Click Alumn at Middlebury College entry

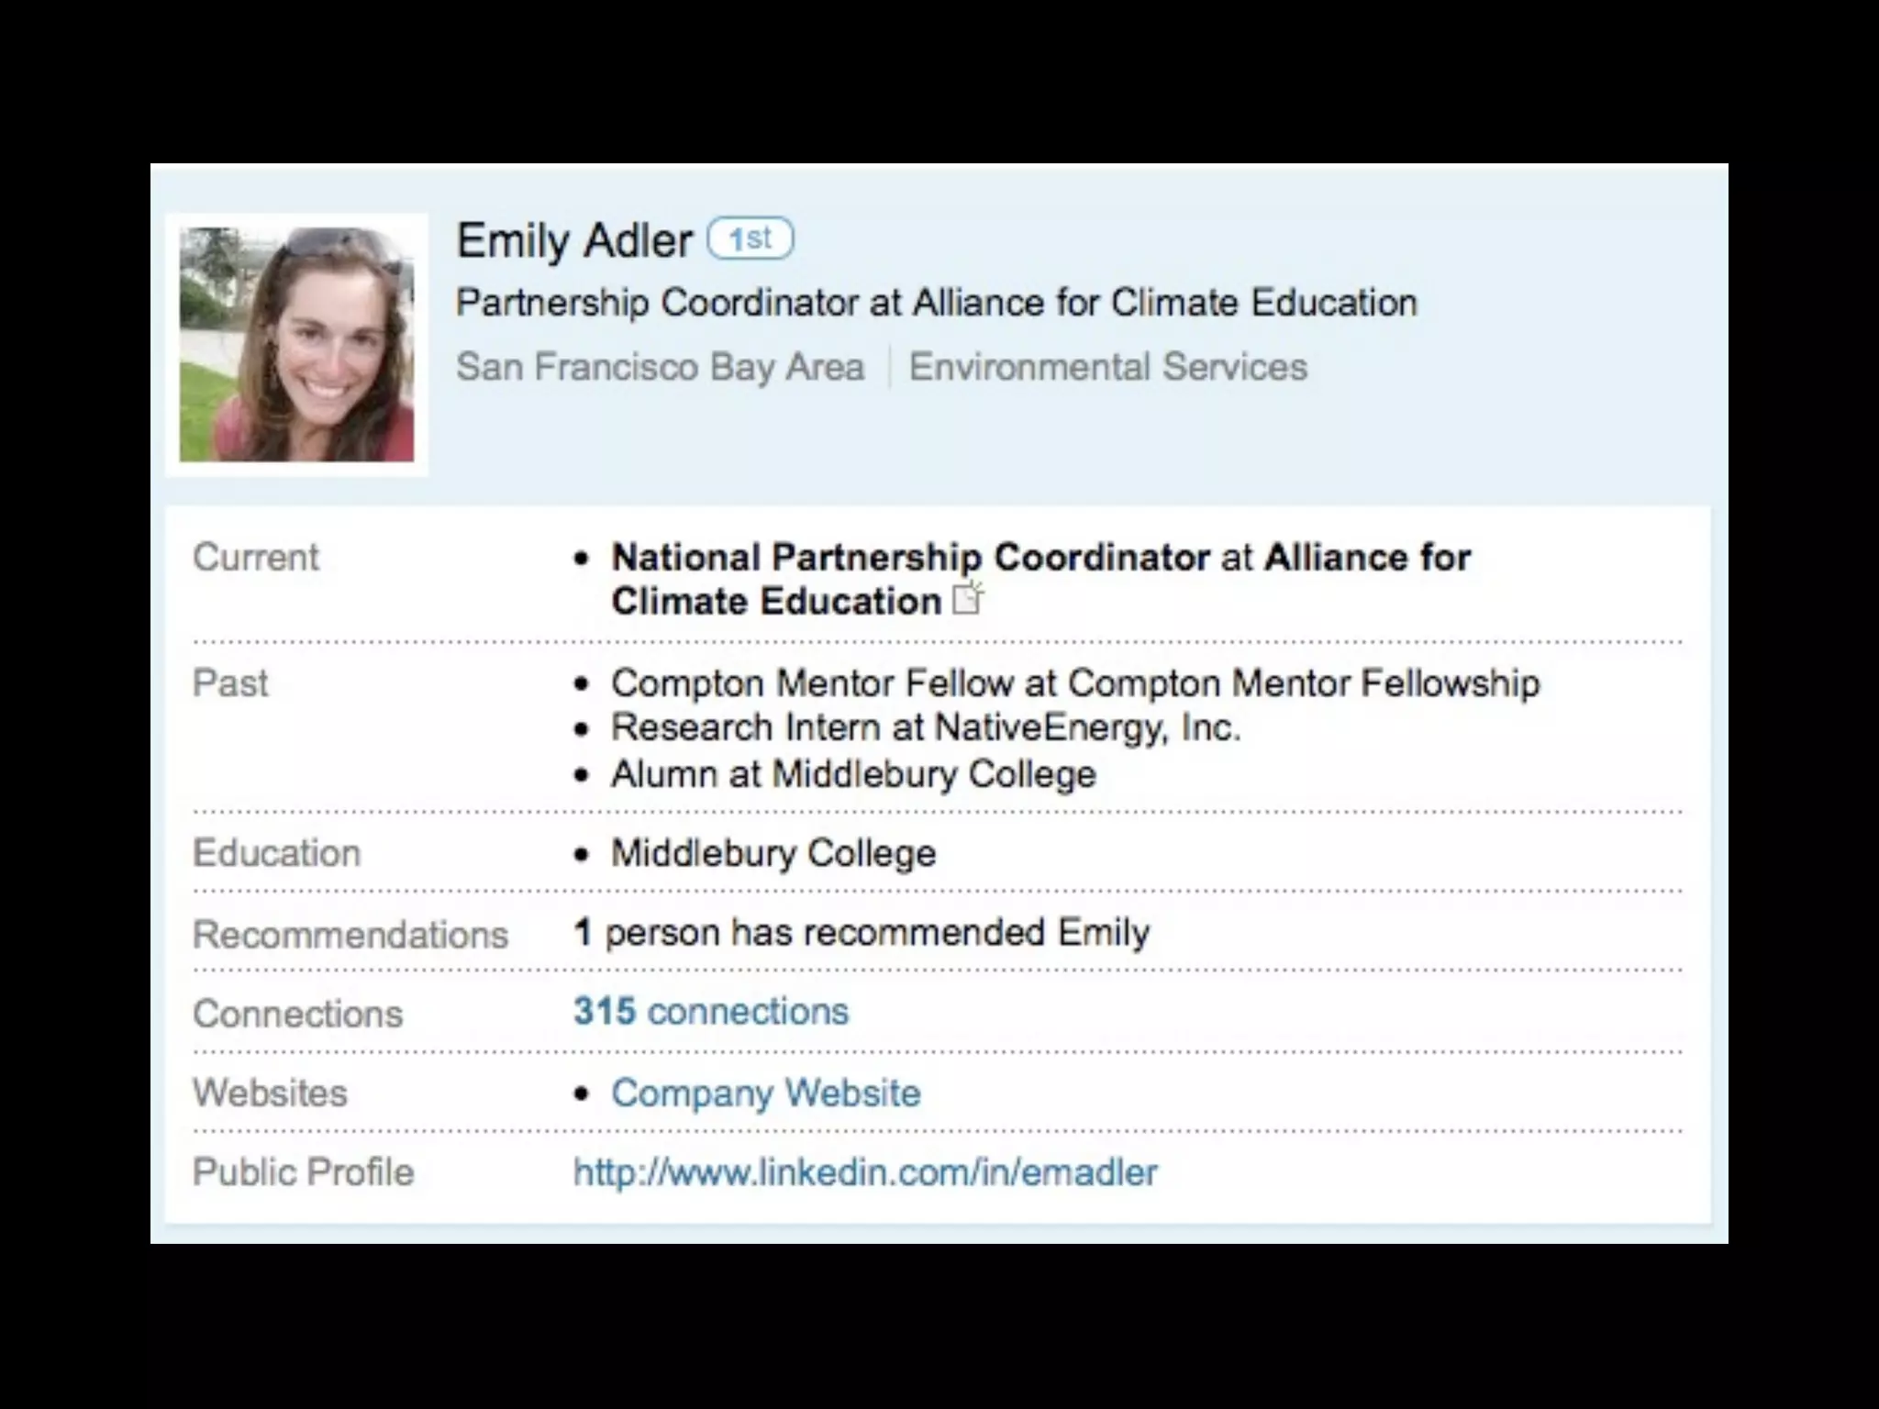853,774
